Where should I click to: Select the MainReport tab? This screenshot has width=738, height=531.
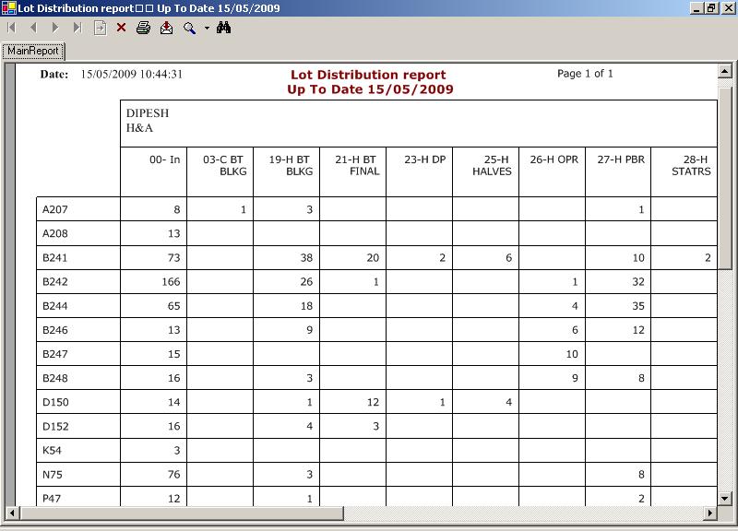33,51
